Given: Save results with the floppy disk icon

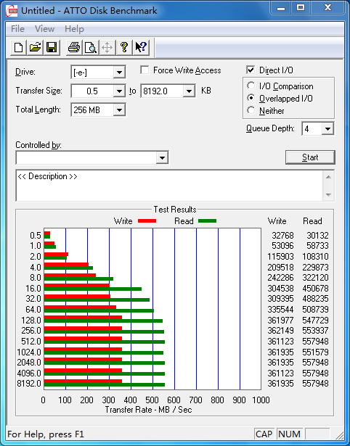Looking at the screenshot, I should tap(52, 47).
